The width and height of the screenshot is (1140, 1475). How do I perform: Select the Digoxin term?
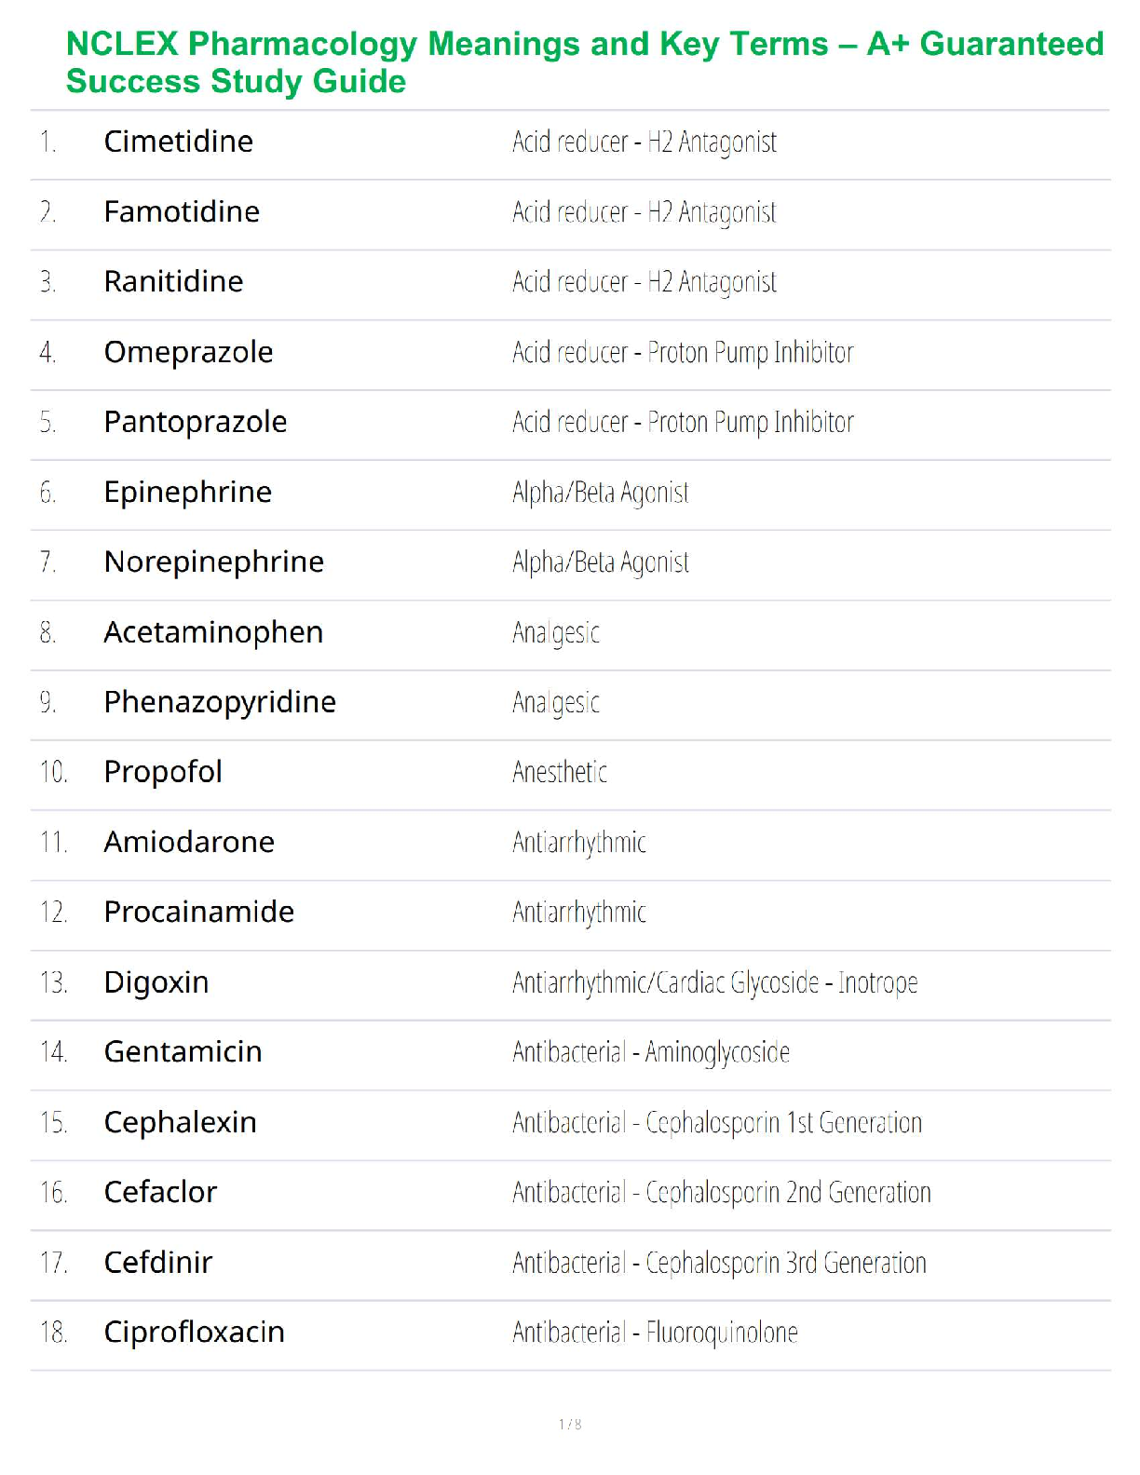156,982
